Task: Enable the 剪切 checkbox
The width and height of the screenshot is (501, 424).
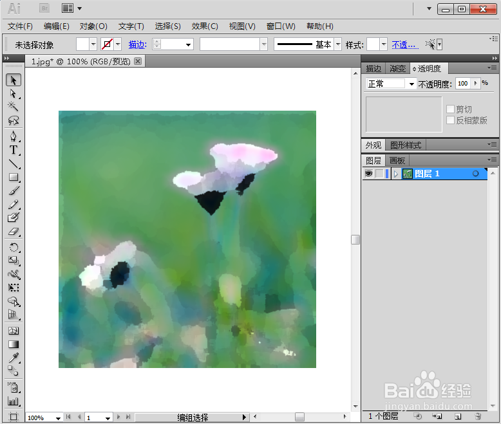Action: (450, 109)
